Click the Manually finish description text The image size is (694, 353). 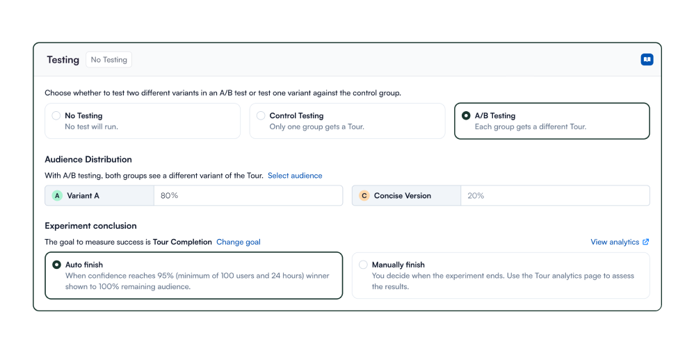503,281
